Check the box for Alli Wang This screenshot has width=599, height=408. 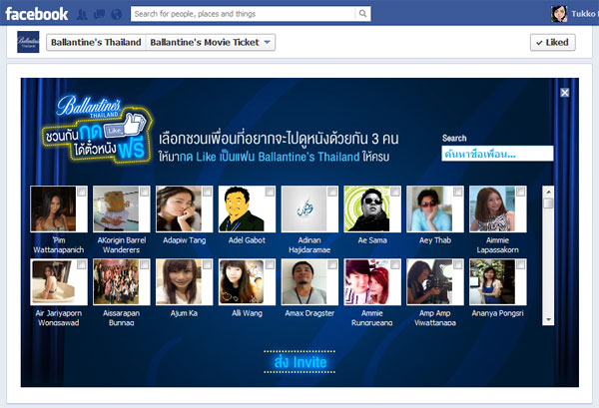pyautogui.click(x=270, y=264)
